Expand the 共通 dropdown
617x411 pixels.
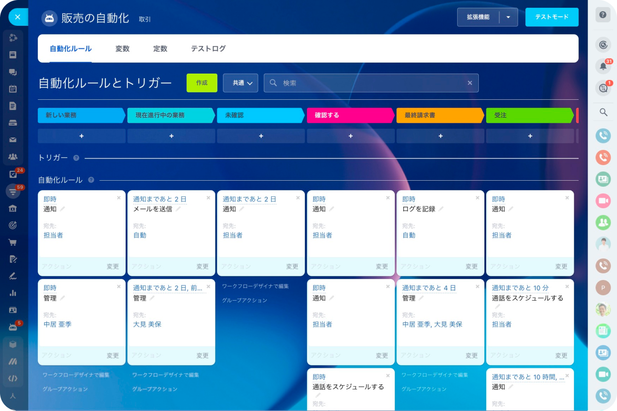click(x=240, y=83)
